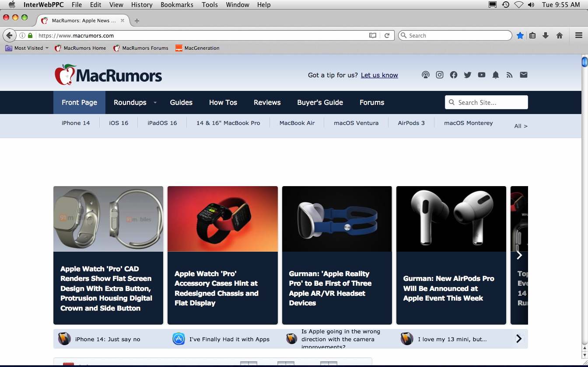This screenshot has width=588, height=367.
Task: Toggle reader view icon in address bar
Action: tap(373, 35)
